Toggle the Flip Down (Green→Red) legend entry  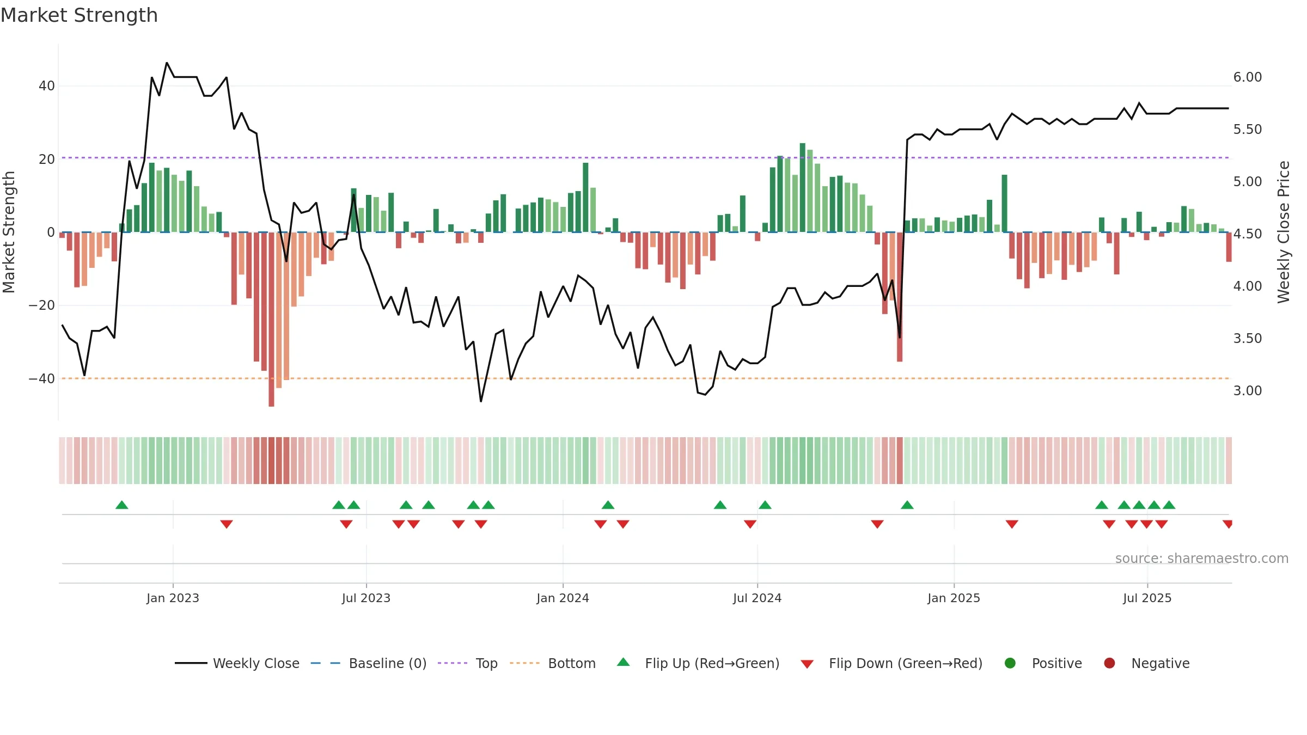pos(891,663)
